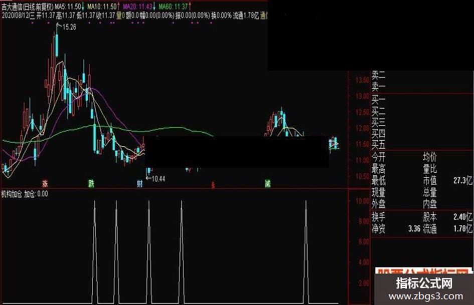
Task: Click the down arrow next to MA5
Action: [83, 7]
